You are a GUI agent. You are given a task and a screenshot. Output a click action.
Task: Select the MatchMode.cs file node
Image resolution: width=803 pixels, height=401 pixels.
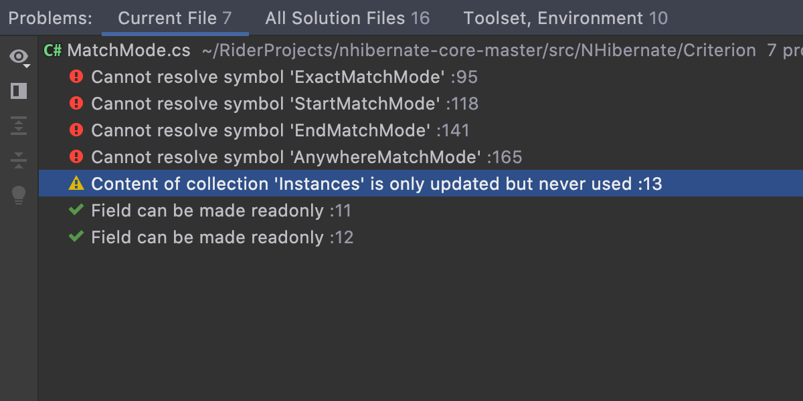(x=128, y=51)
